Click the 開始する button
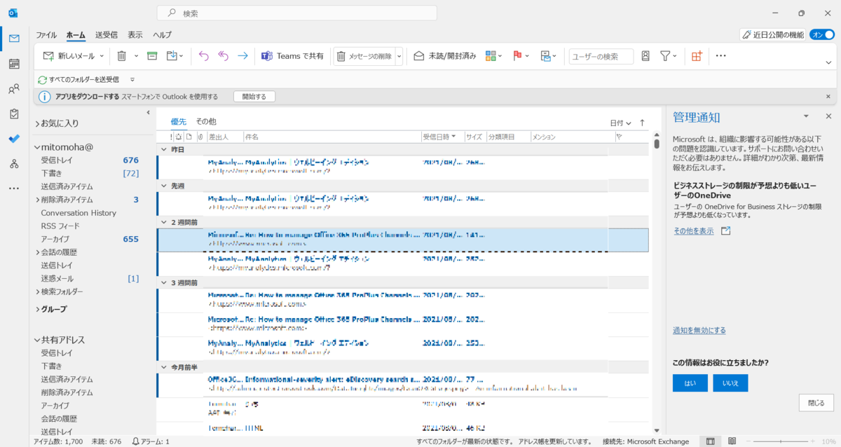The height and width of the screenshot is (447, 841). tap(254, 97)
